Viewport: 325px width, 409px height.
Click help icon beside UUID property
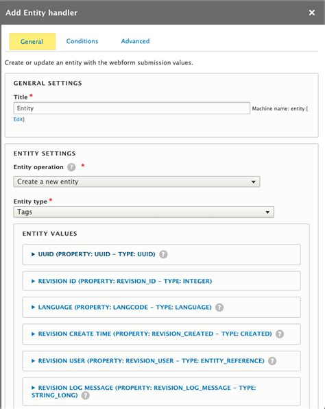(x=163, y=254)
